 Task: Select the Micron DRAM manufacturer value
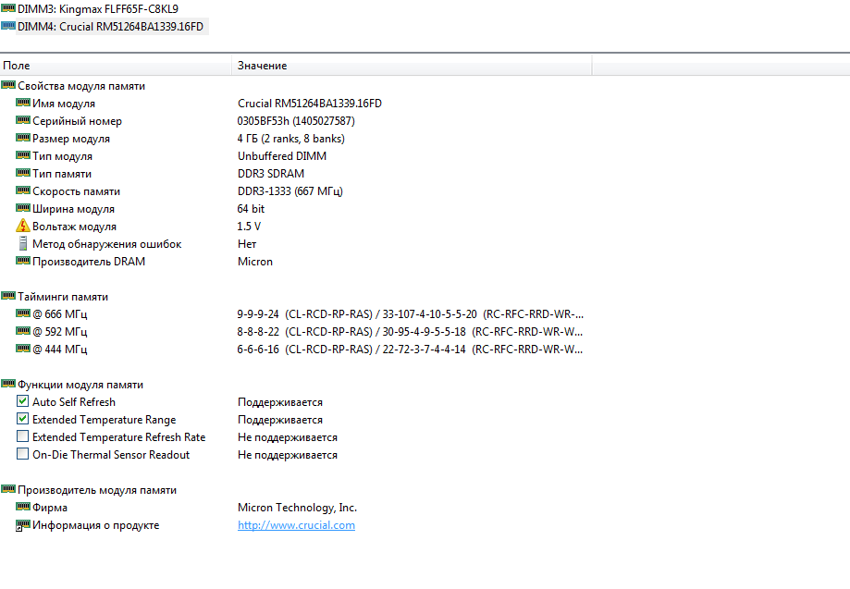pyautogui.click(x=255, y=262)
